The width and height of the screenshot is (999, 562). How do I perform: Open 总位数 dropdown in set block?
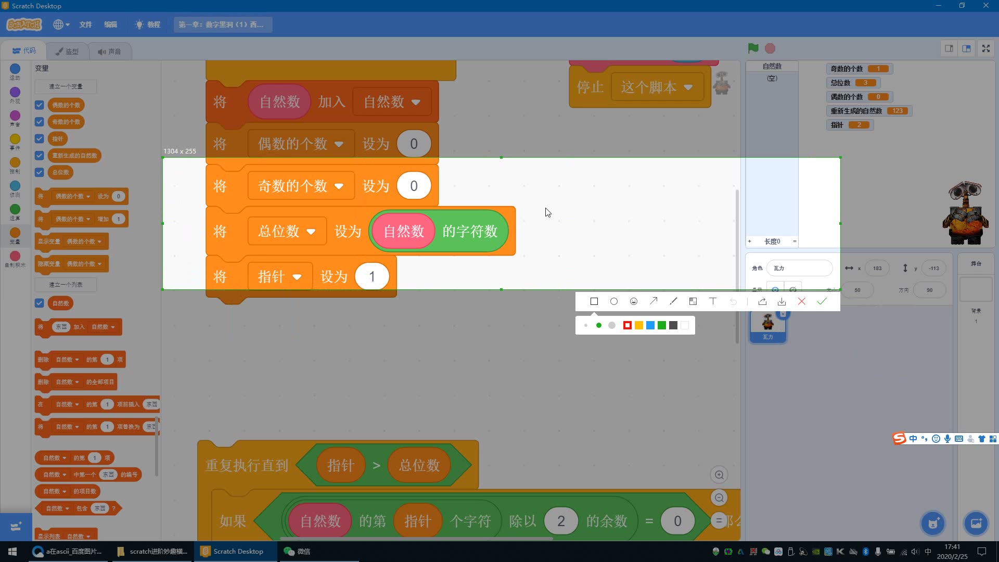tap(287, 231)
